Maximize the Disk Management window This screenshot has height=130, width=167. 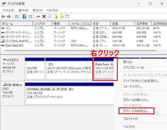pos(150,4)
